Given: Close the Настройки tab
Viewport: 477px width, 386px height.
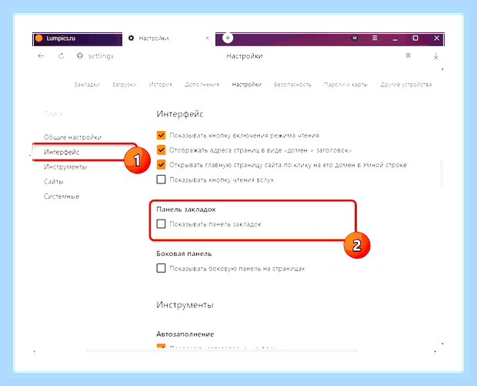Looking at the screenshot, I should click(207, 38).
